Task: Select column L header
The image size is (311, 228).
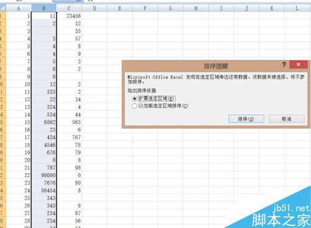Action: pyautogui.click(x=297, y=9)
